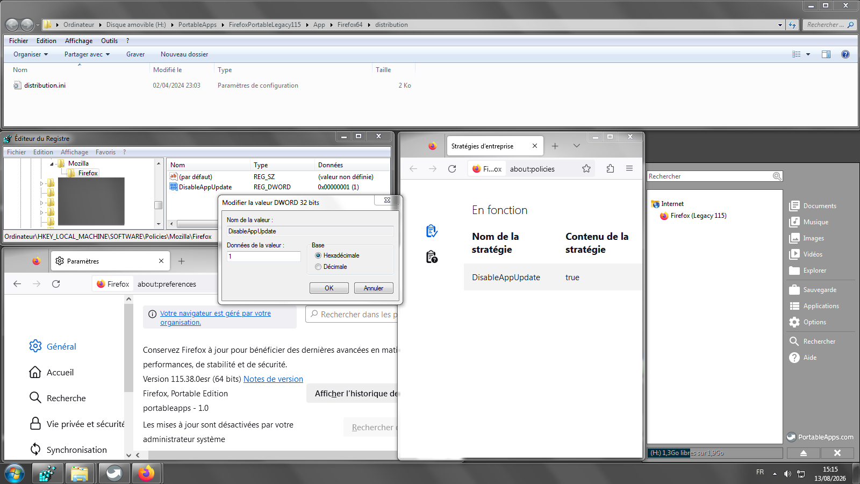Reload the about:preferences page

[x=56, y=284]
